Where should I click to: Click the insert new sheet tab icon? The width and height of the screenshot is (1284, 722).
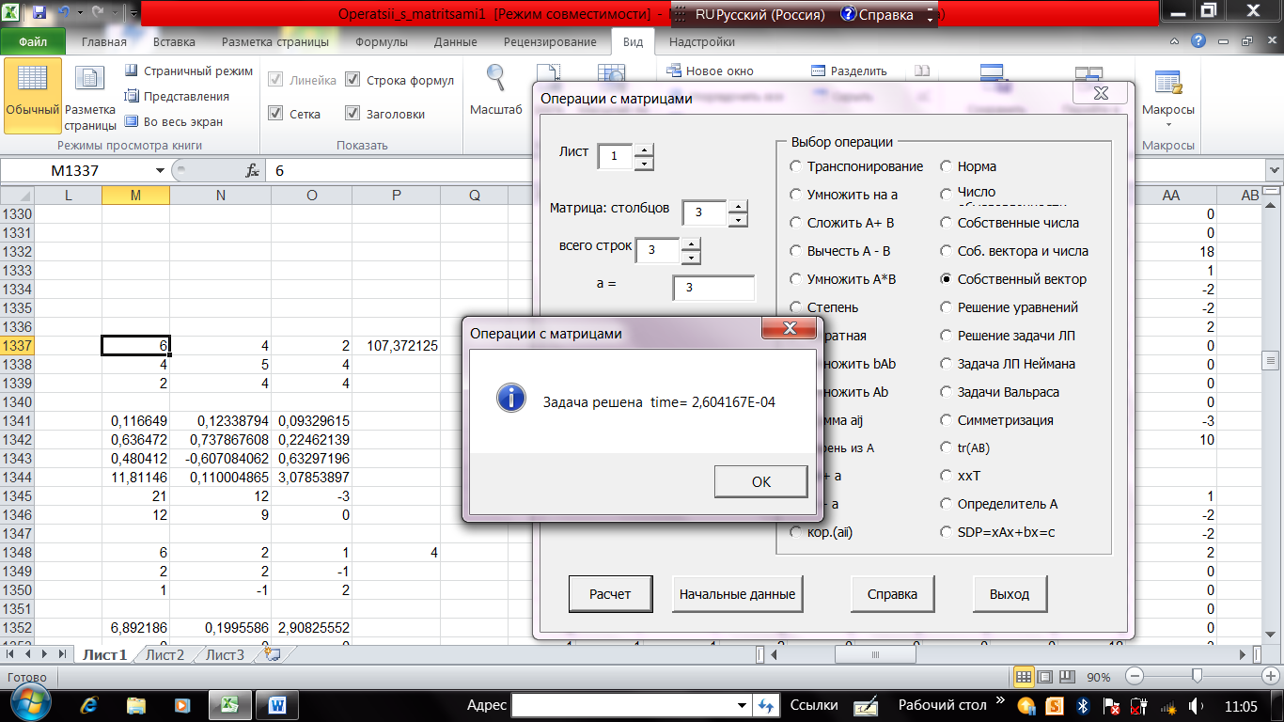tap(272, 654)
